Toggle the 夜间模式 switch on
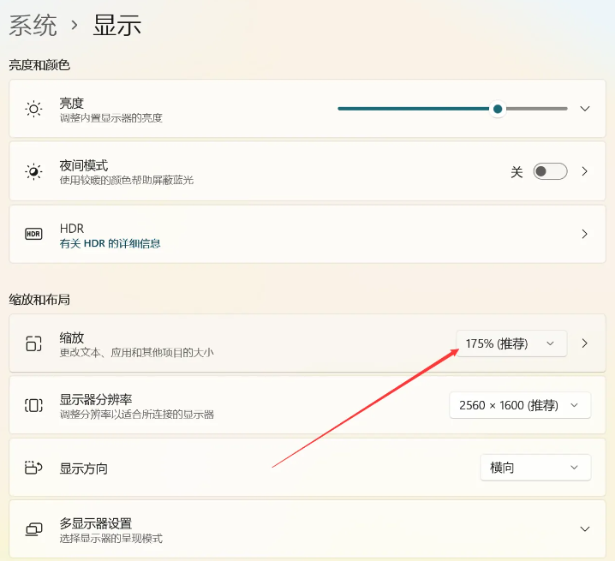 pyautogui.click(x=550, y=171)
